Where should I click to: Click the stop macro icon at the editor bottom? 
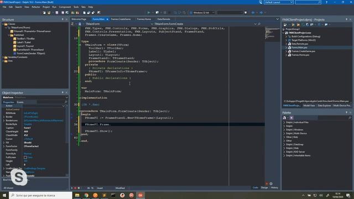(79, 188)
